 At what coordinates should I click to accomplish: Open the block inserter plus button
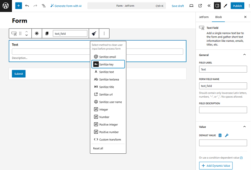coord(18,6)
